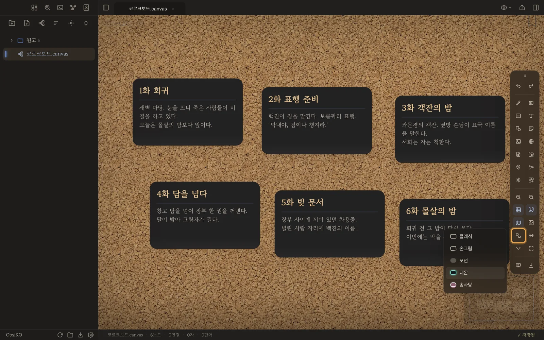Toggle snap magnet button
This screenshot has height=340, width=544.
pos(531,210)
